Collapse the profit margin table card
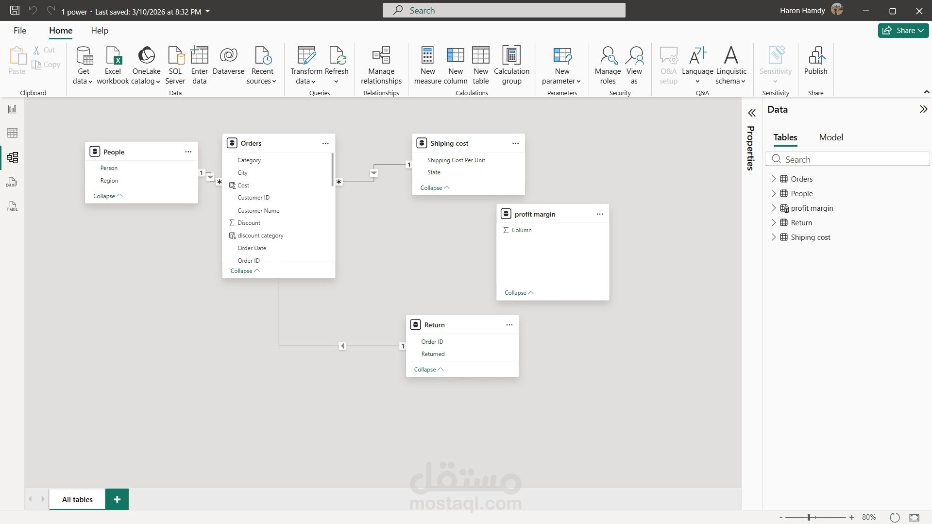 coord(519,293)
